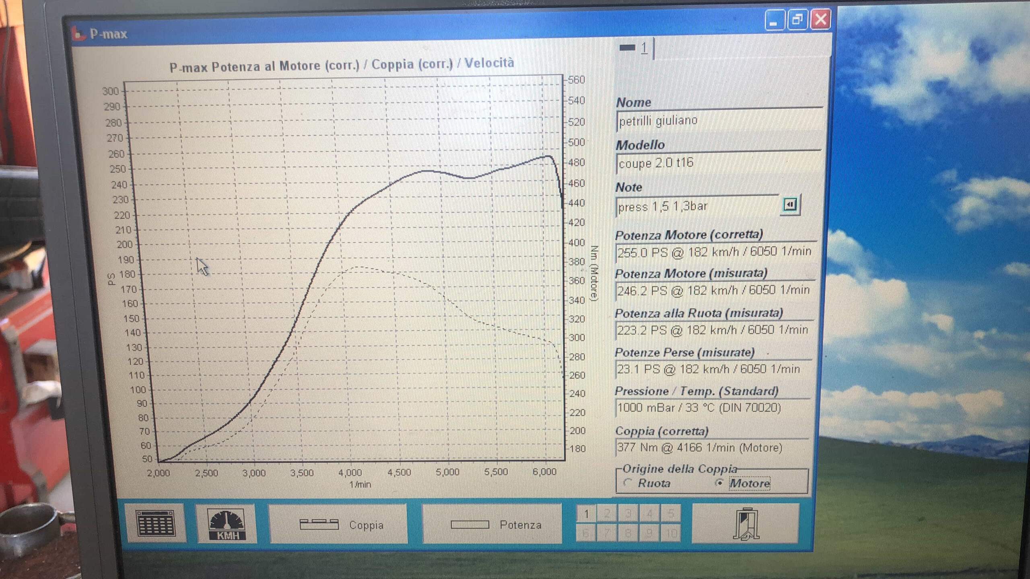Switch to KMH speedometer view
Viewport: 1030px width, 579px height.
[227, 524]
